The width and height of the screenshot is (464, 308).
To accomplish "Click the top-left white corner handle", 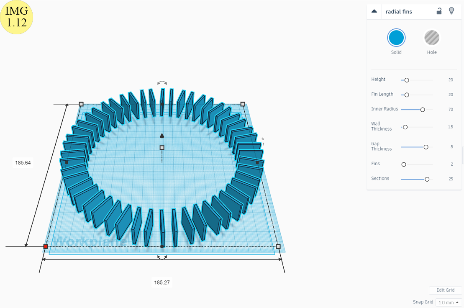I will click(x=81, y=104).
